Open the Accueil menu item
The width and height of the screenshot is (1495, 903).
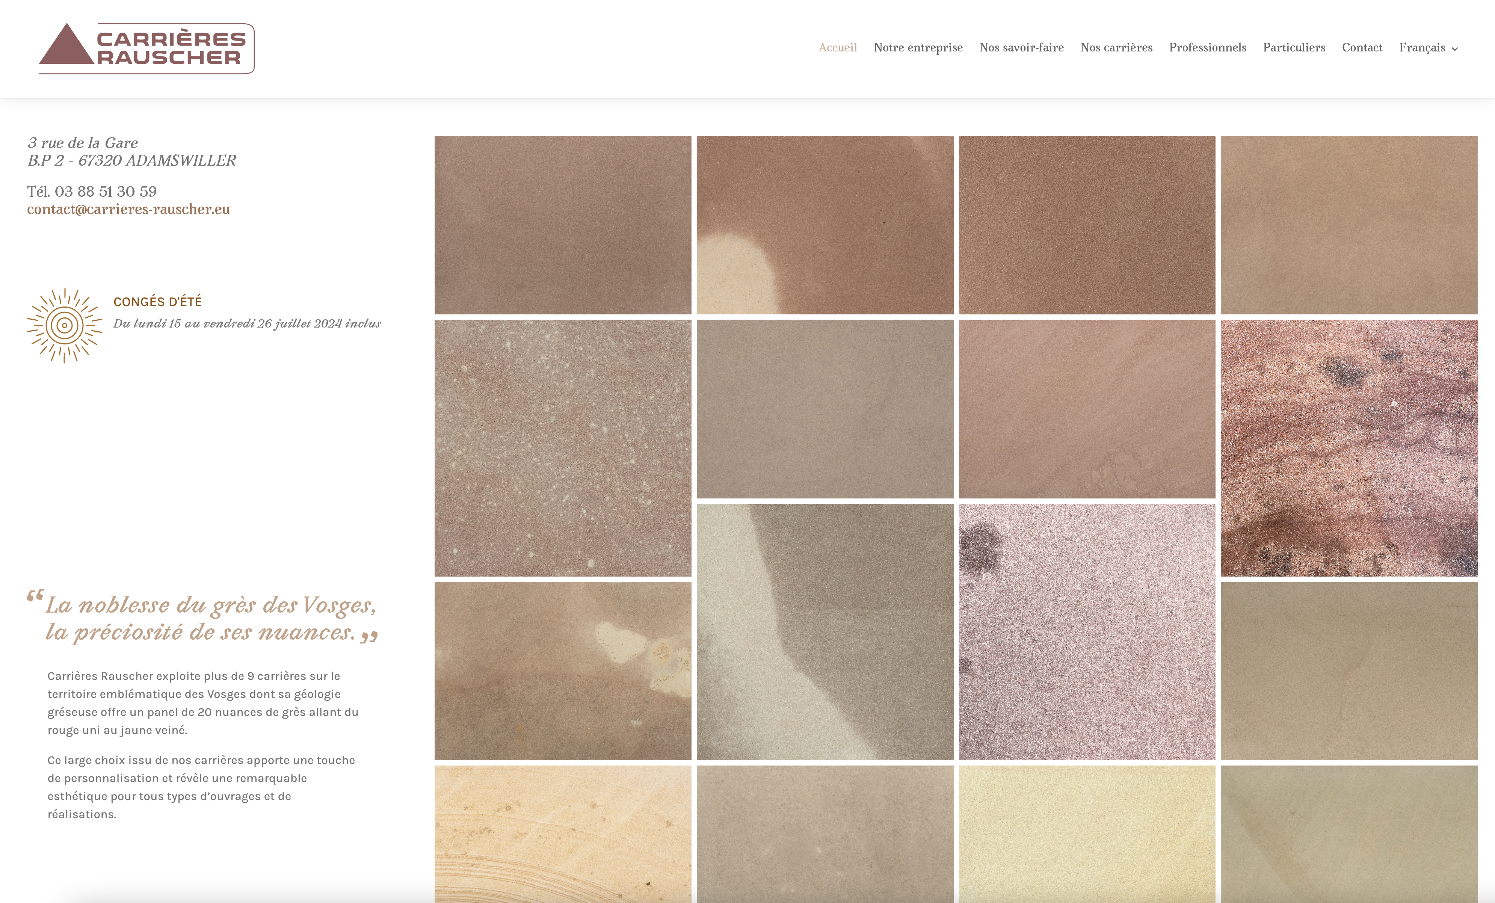tap(837, 47)
